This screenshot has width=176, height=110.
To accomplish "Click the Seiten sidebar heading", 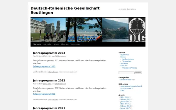I will coord(121,53).
